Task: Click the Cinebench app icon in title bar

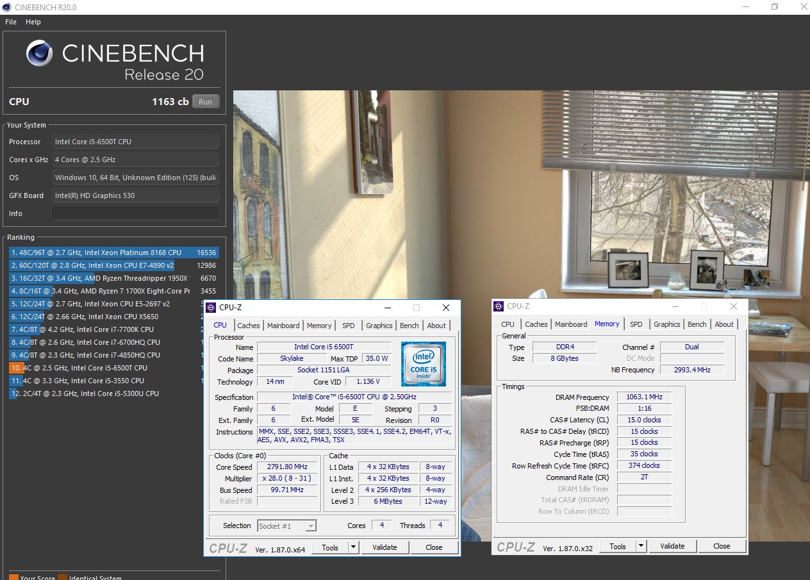Action: pyautogui.click(x=7, y=7)
